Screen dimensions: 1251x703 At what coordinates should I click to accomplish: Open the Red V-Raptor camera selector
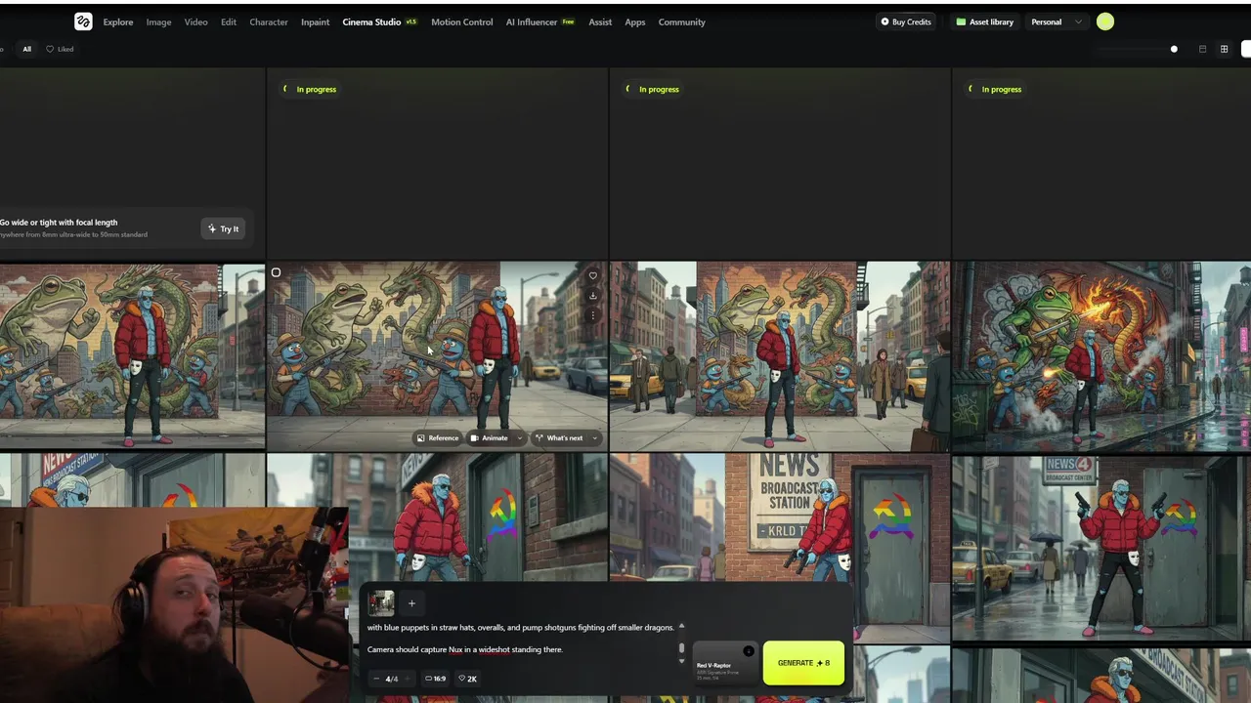pyautogui.click(x=724, y=662)
